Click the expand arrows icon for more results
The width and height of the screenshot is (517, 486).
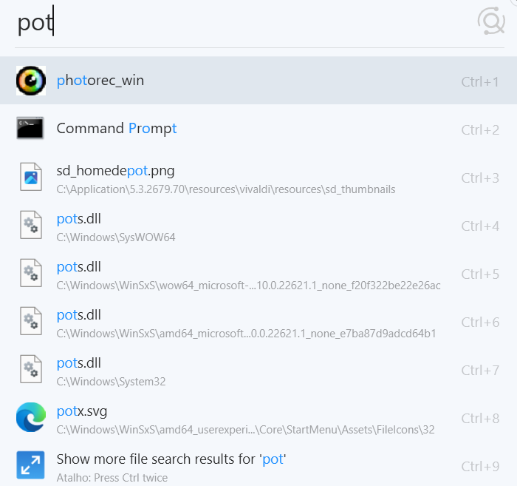pyautogui.click(x=31, y=465)
